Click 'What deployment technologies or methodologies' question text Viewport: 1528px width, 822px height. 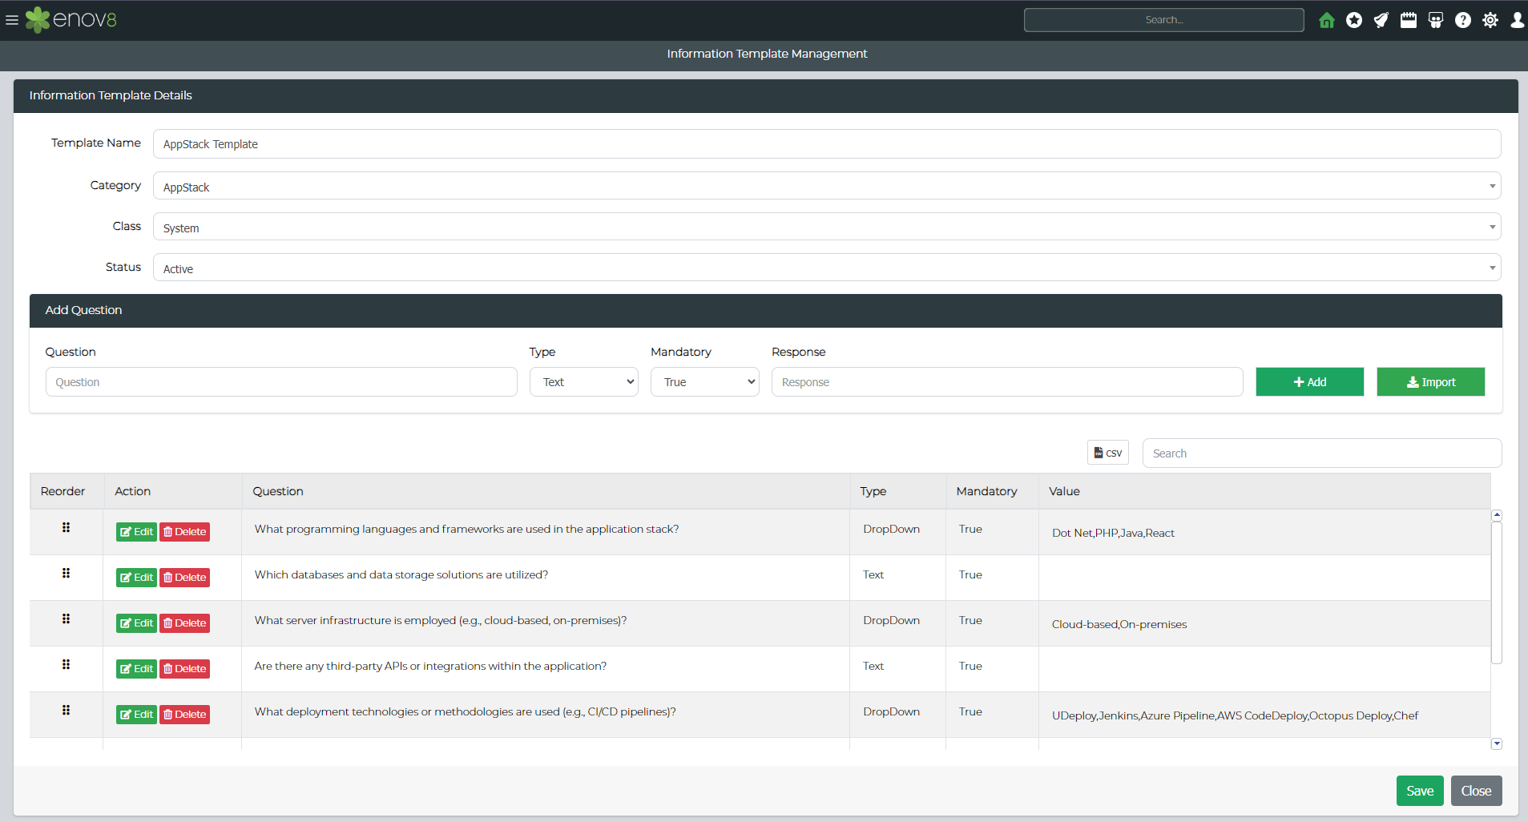[465, 711]
